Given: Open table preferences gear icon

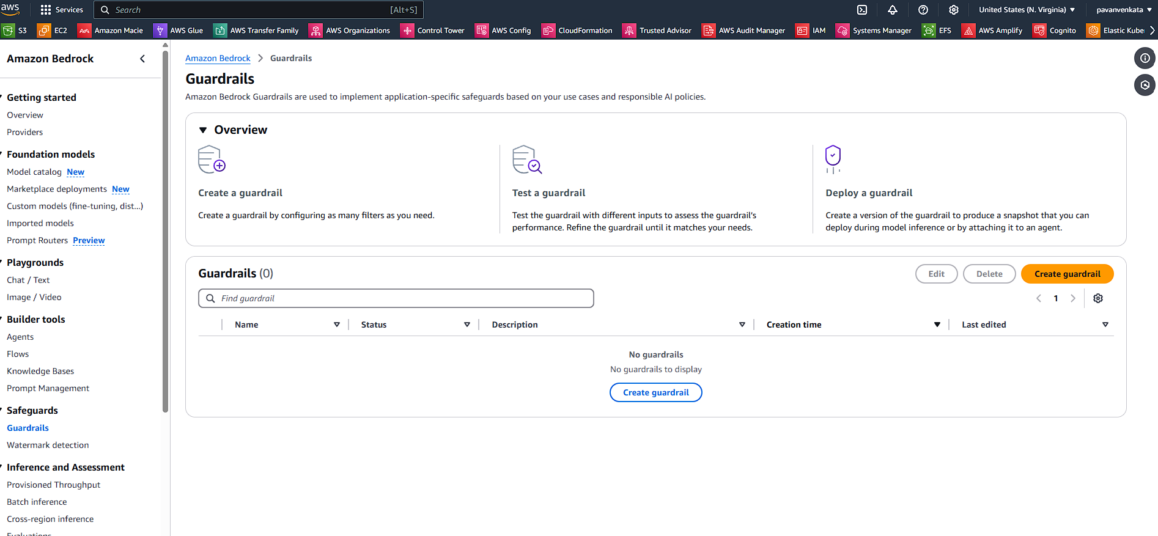Looking at the screenshot, I should [x=1098, y=298].
